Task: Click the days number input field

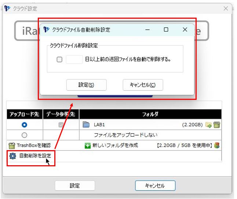Action: [x=74, y=59]
